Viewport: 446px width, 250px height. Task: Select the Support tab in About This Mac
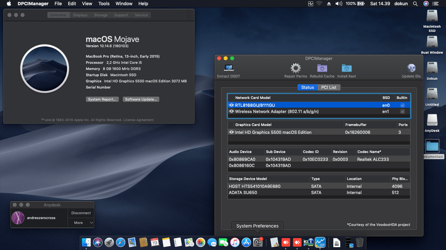121,15
